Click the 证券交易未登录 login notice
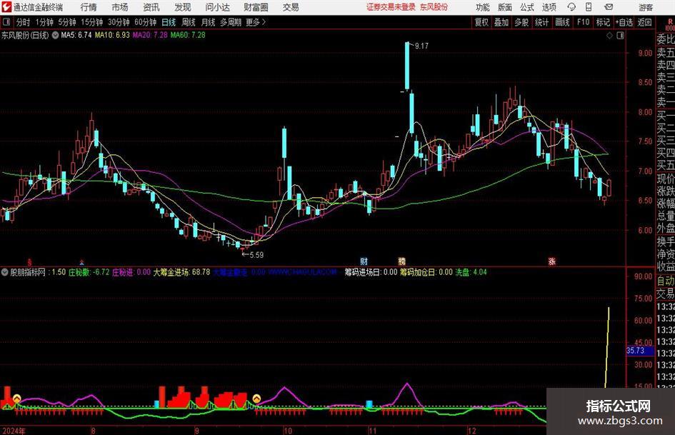Image resolution: width=675 pixels, height=435 pixels. (x=391, y=7)
